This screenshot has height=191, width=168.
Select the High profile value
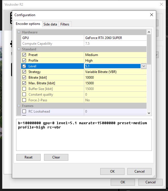click(115, 61)
